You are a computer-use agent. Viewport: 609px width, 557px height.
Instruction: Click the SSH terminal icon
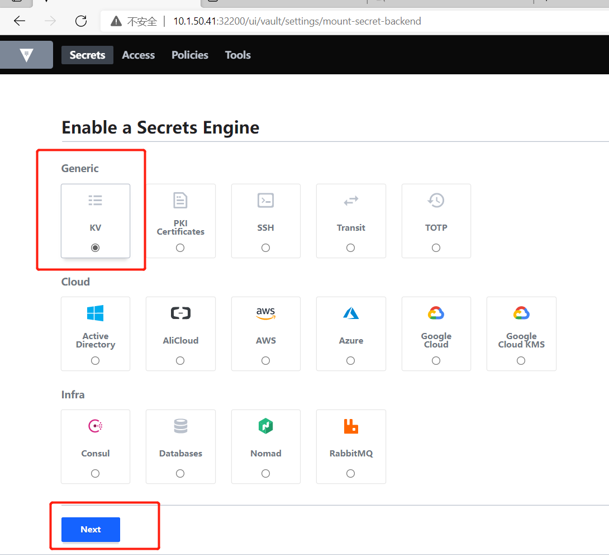pos(265,201)
